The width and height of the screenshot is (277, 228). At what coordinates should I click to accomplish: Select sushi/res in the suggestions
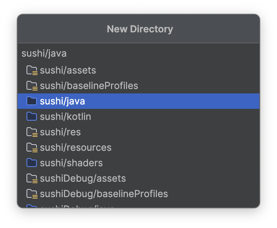60,132
